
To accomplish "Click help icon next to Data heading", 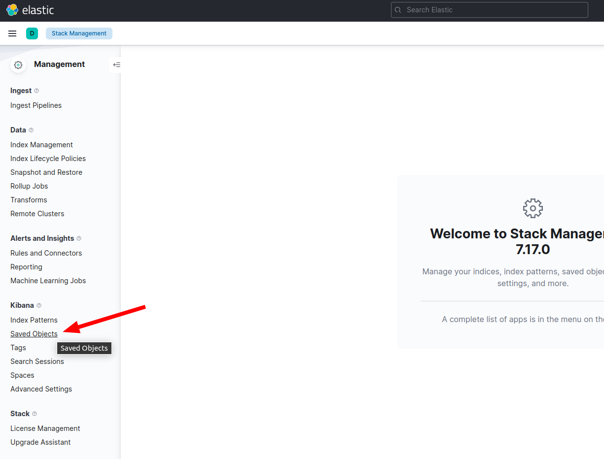I will (x=31, y=130).
